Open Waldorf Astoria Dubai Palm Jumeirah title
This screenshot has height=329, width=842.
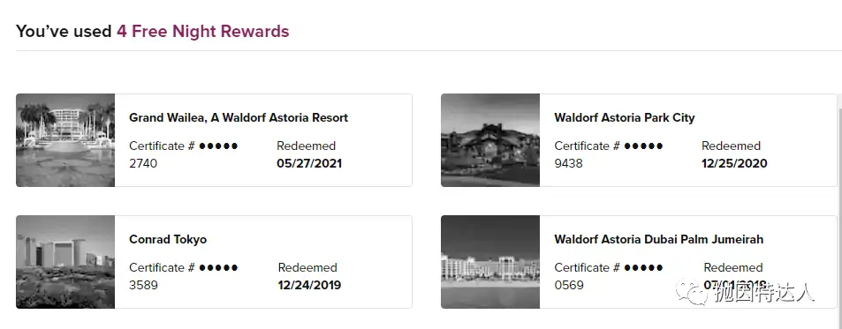(659, 239)
